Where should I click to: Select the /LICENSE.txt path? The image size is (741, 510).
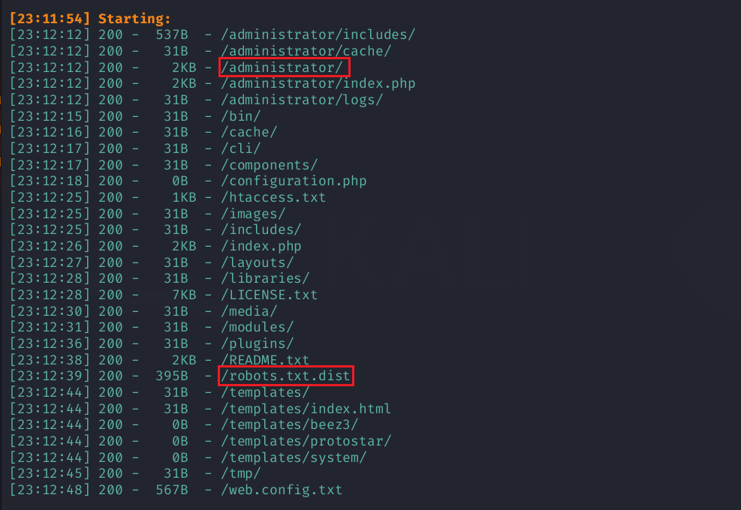point(270,295)
